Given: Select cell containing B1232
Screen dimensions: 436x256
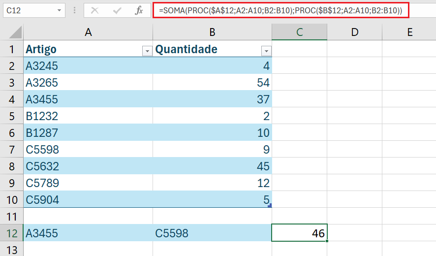Looking at the screenshot, I should click(x=88, y=116).
